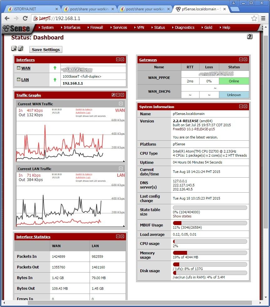This screenshot has height=307, width=270.
Task: Open the Services menu item
Action: [120, 28]
